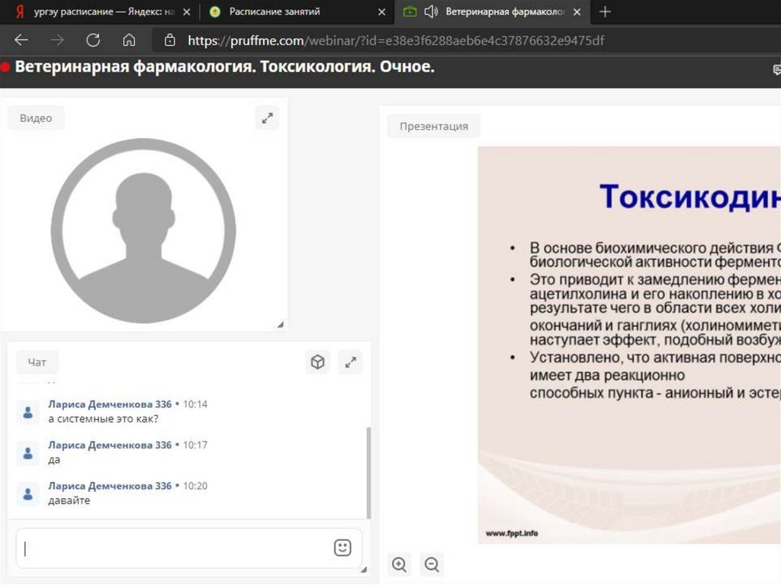The image size is (781, 585).
Task: Click the Презентация panel label
Action: click(x=433, y=126)
